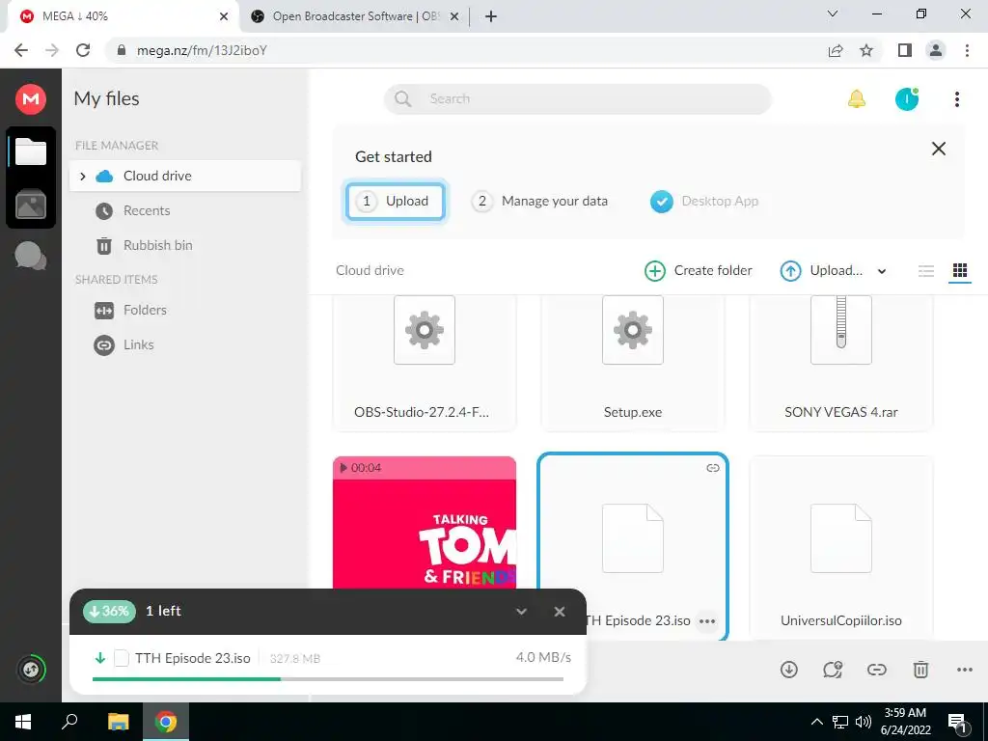Image resolution: width=988 pixels, height=741 pixels.
Task: Select the SONY VEGAS 4.rar tile
Action: point(840,363)
